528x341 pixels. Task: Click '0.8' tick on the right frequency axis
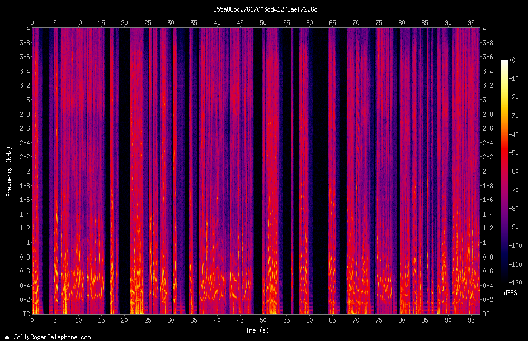(x=488, y=257)
